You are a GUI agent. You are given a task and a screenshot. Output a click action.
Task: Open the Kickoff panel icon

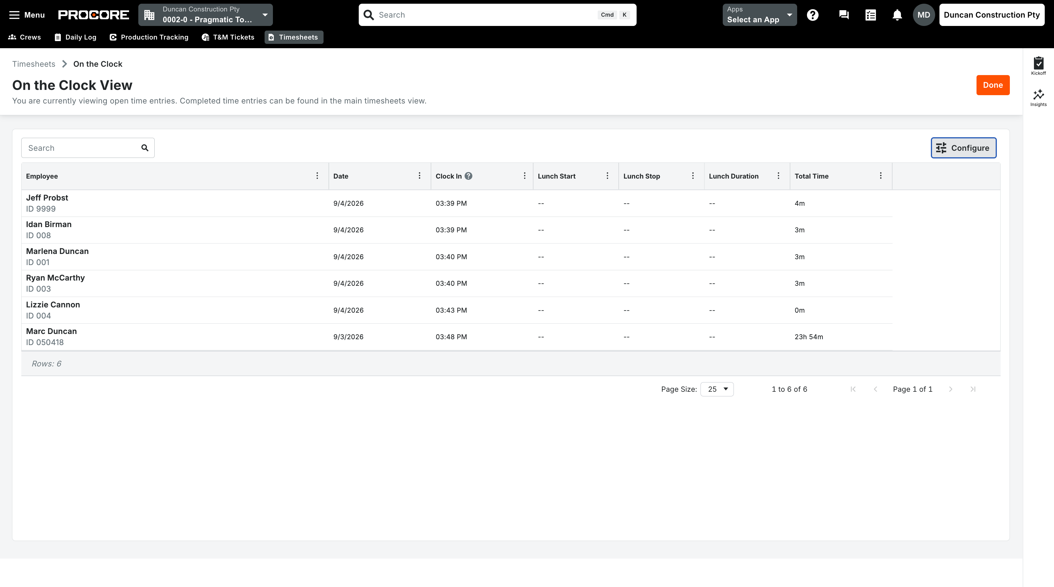(1039, 65)
